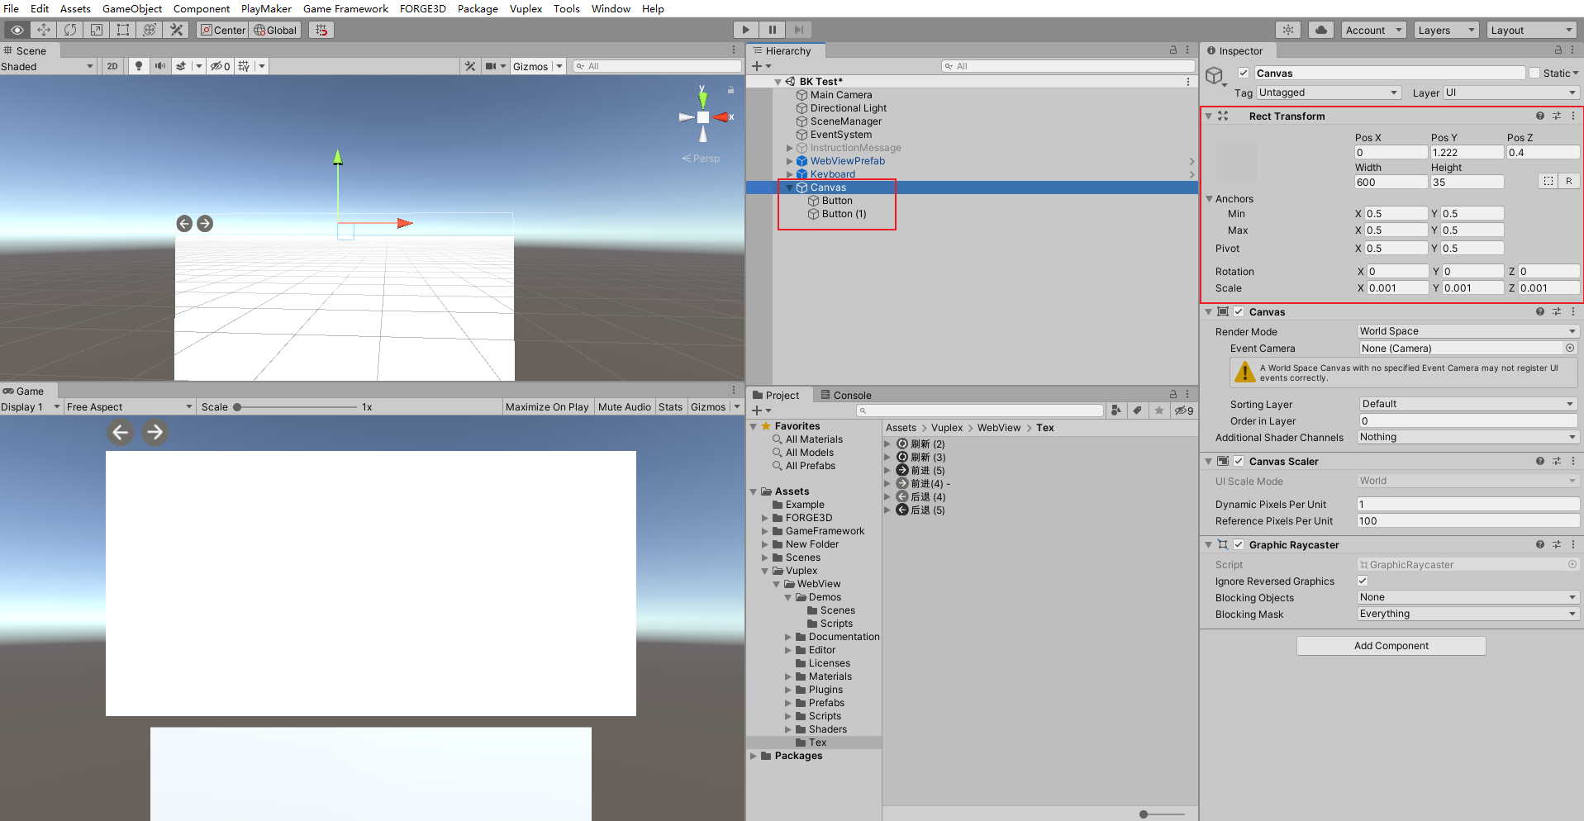The width and height of the screenshot is (1584, 821).
Task: Open Rect Transform presets icon
Action: point(1557,116)
